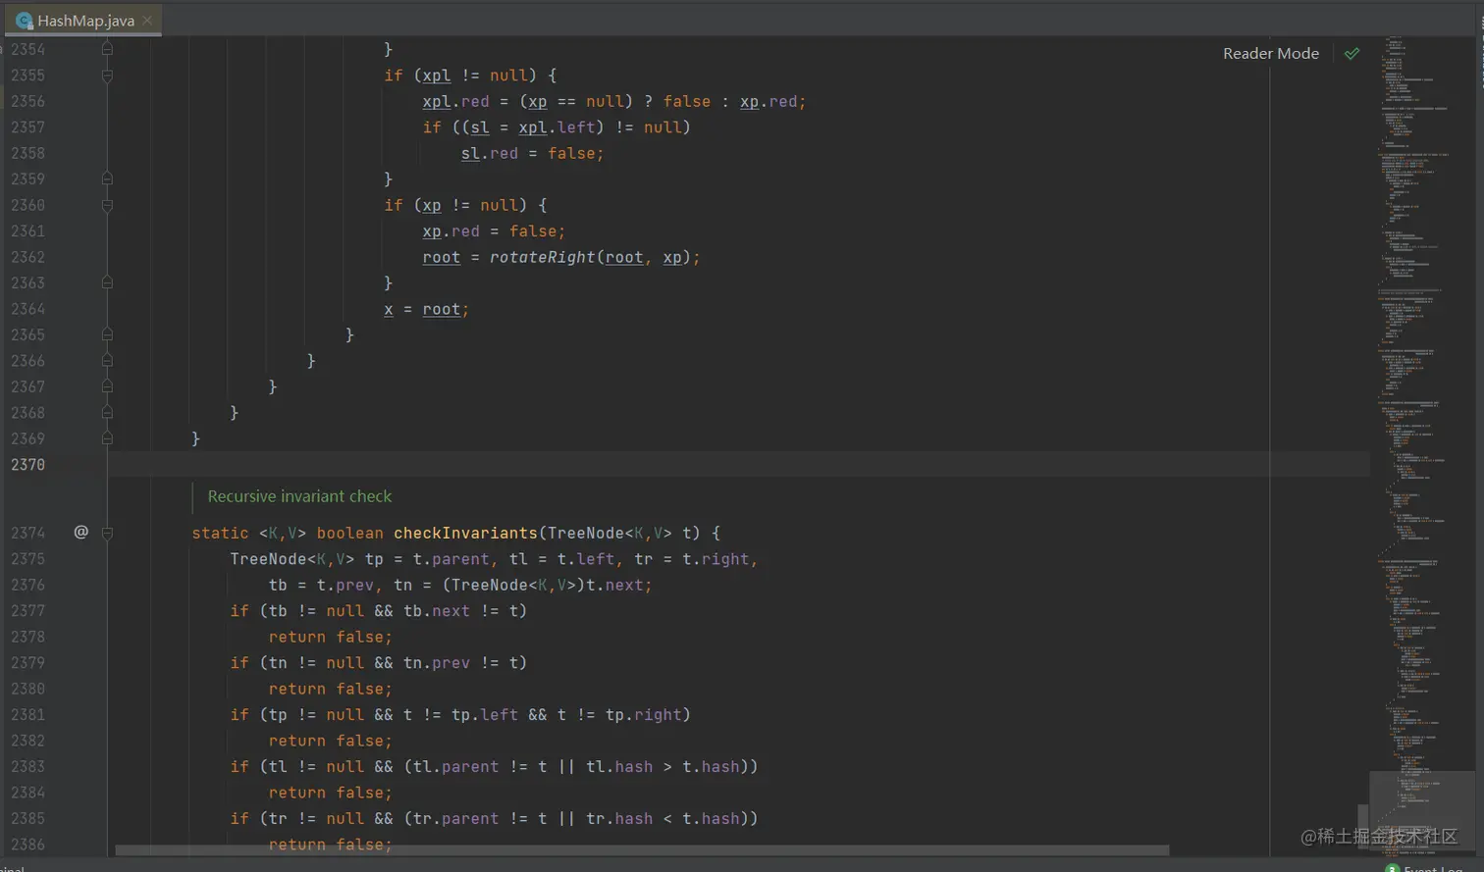Toggle fold marker at line 2369
This screenshot has width=1484, height=872.
[x=108, y=438]
